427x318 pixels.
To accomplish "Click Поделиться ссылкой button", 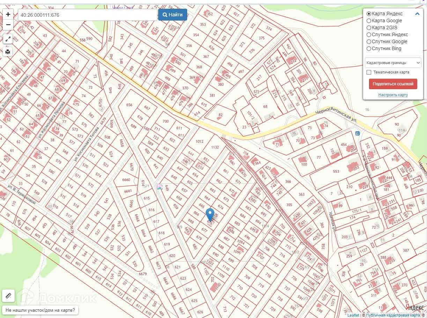I will [393, 84].
